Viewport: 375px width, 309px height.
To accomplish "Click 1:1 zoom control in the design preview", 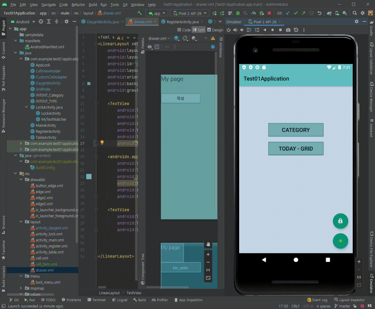I will [209, 270].
